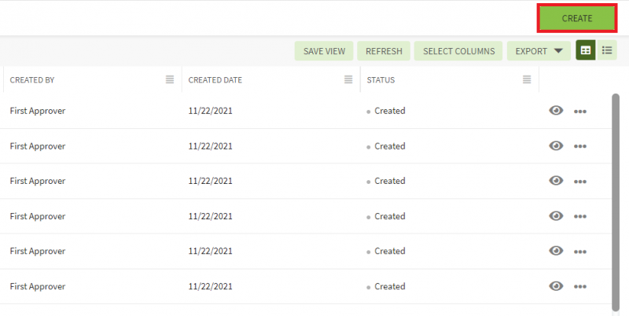Open CREATED DATE column menu icon
629x316 pixels.
pyautogui.click(x=348, y=79)
